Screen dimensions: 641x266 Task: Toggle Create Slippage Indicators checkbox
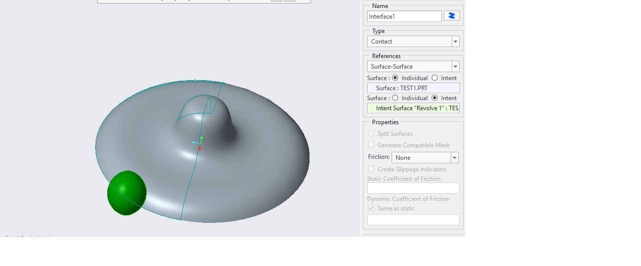coord(371,169)
